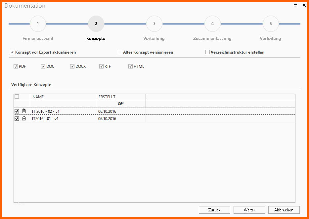Sort concepts by ERSTELLT column header

pyautogui.click(x=121, y=97)
